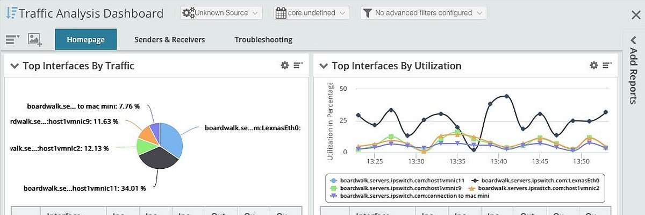Expand the Add Reports side panel
Viewport: 645px width, 215px height.
click(x=633, y=70)
